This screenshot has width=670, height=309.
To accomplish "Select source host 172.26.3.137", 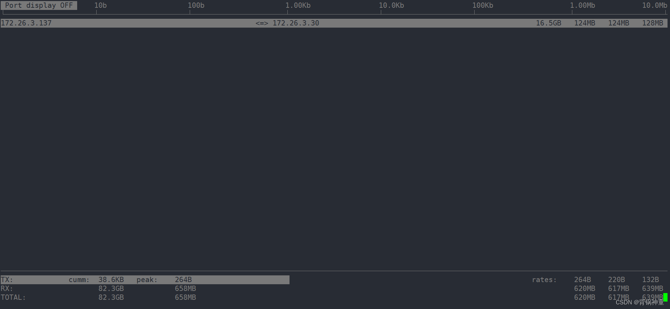I will click(26, 23).
